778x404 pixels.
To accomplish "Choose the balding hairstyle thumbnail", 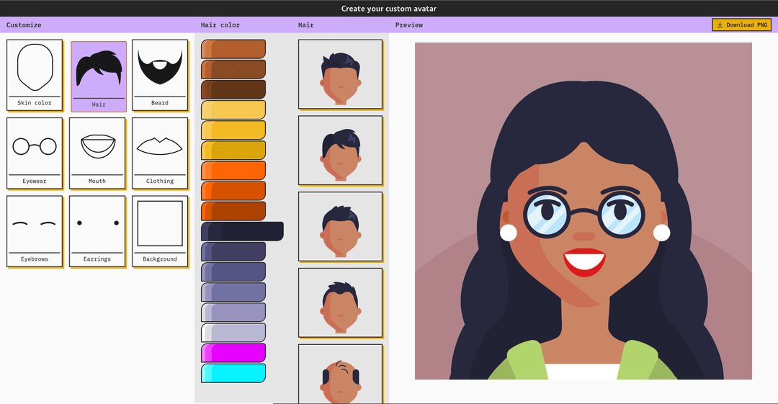I will tap(340, 374).
